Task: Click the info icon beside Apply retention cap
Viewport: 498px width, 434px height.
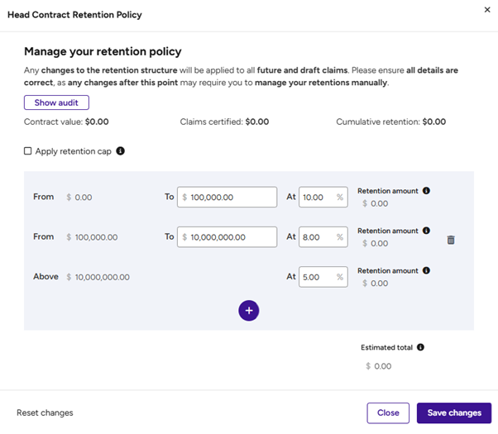Action: tap(121, 151)
